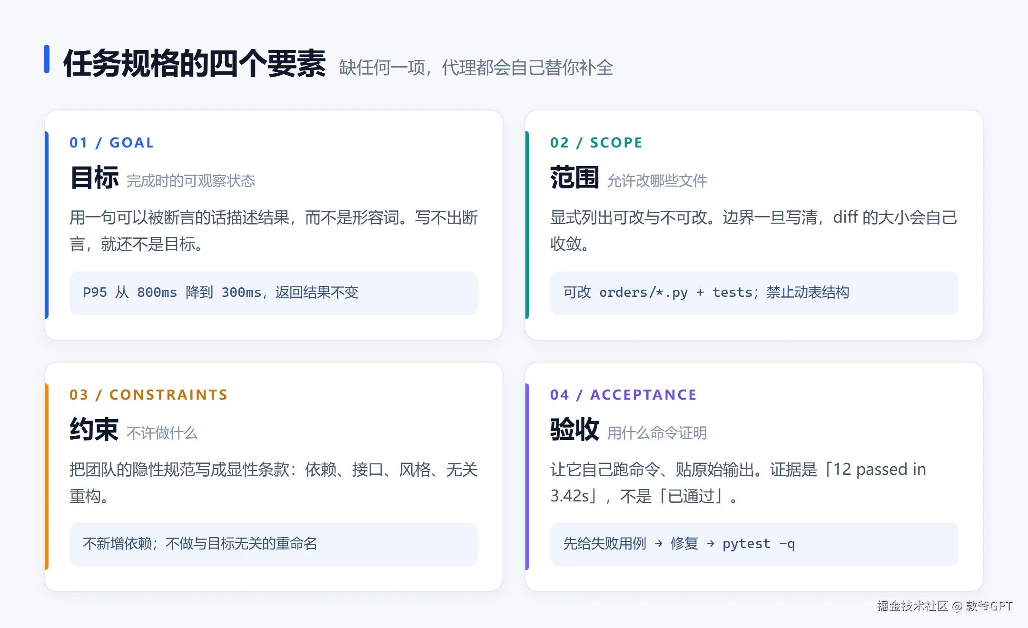Click the subtitle 缺任何一项，代理都会自己替你补全
Viewport: 1028px width, 628px height.
coord(476,68)
